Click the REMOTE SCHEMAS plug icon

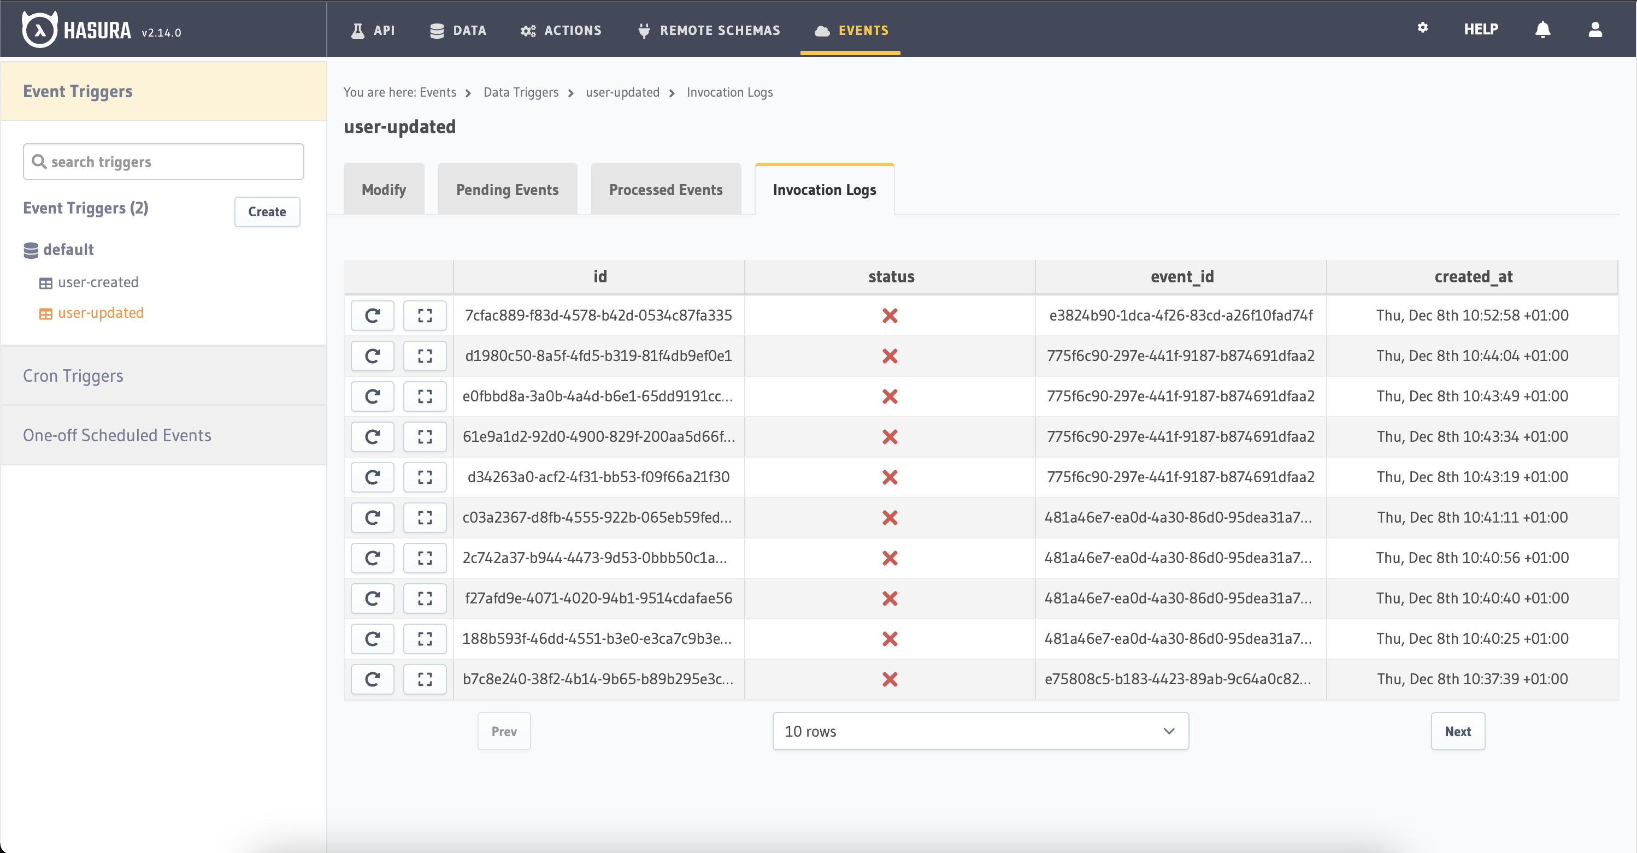click(x=644, y=30)
